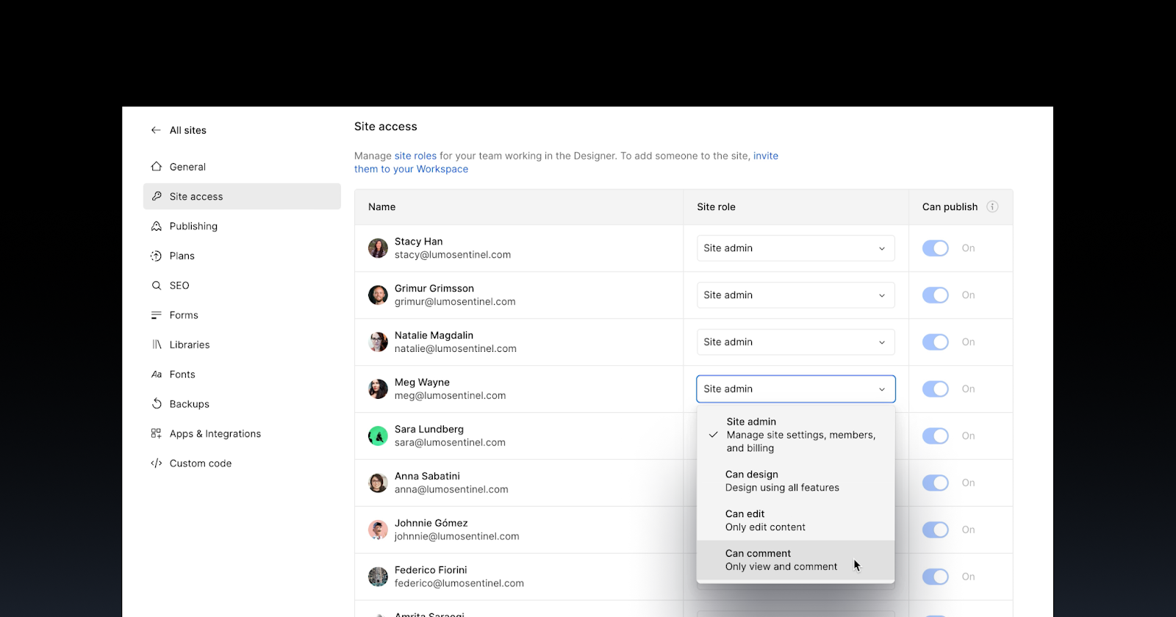1176x617 pixels.
Task: Disable Grimur Grimsson's Can publish toggle
Action: (936, 295)
